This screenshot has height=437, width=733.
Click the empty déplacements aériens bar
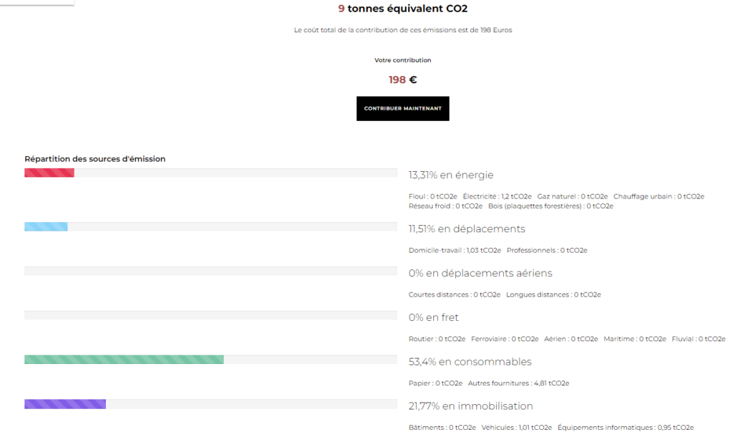[x=210, y=271]
